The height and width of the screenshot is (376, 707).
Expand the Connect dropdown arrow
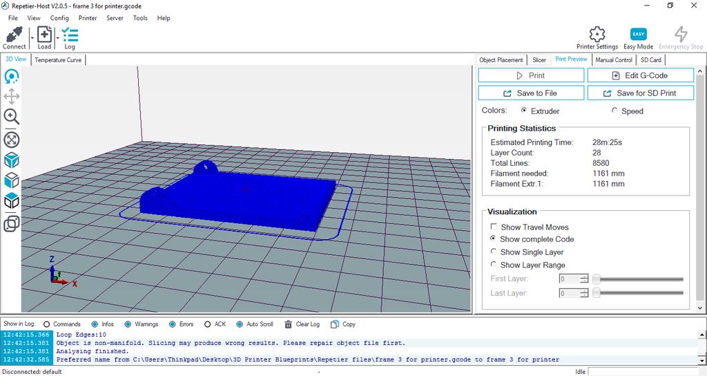32,38
